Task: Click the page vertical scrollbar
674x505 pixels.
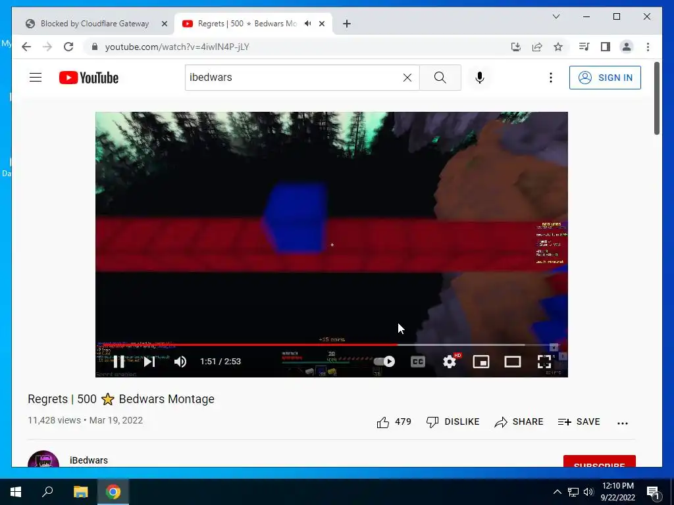Action: (656, 99)
